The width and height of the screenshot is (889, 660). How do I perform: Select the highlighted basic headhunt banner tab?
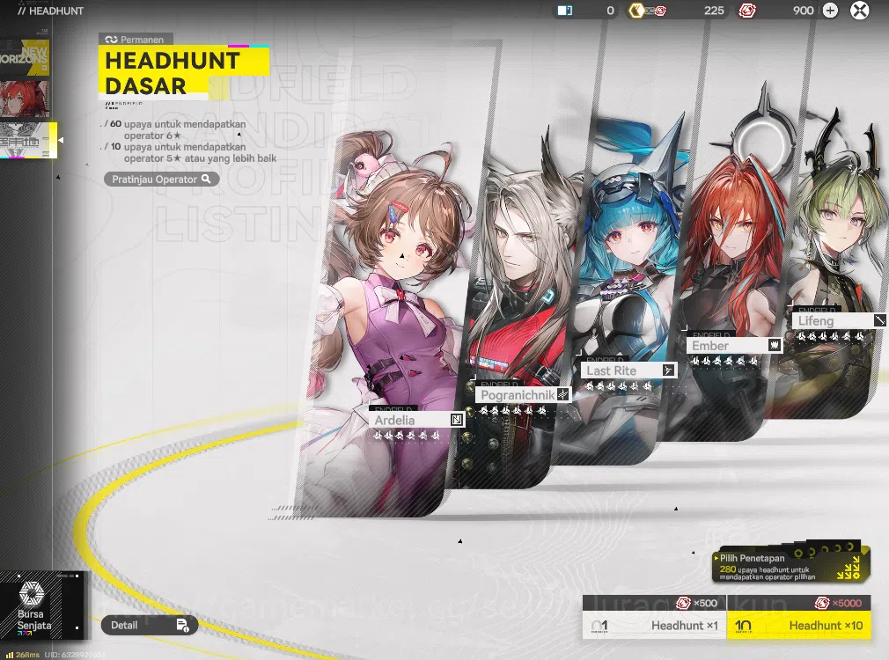(x=28, y=140)
